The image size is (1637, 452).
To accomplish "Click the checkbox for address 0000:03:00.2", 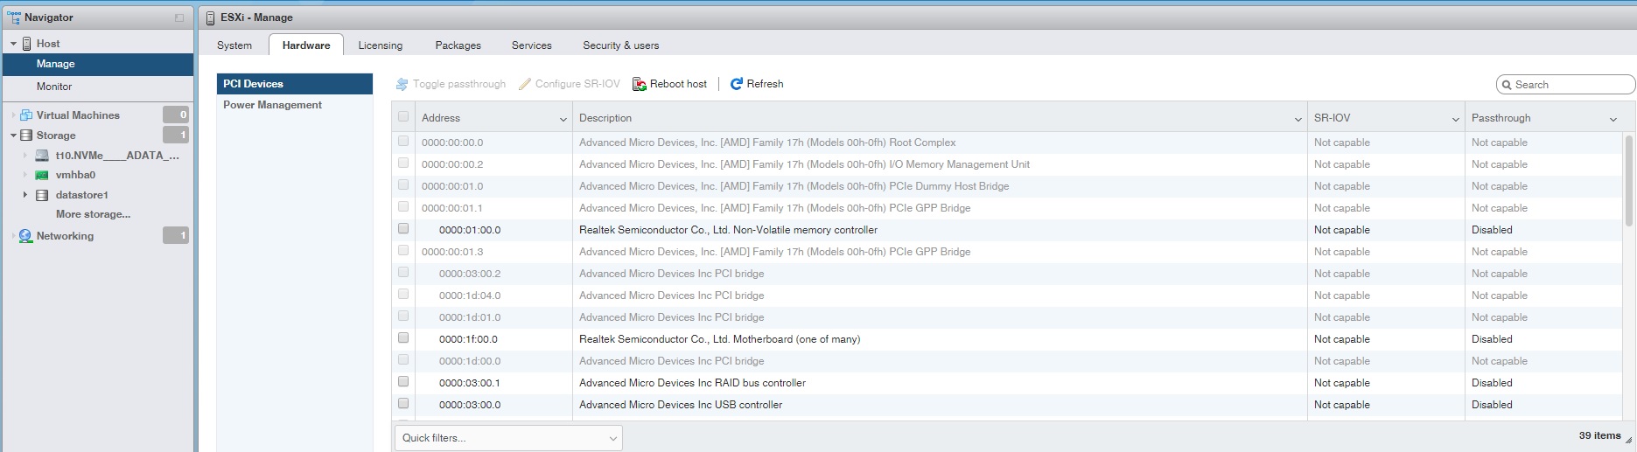I will click(403, 273).
